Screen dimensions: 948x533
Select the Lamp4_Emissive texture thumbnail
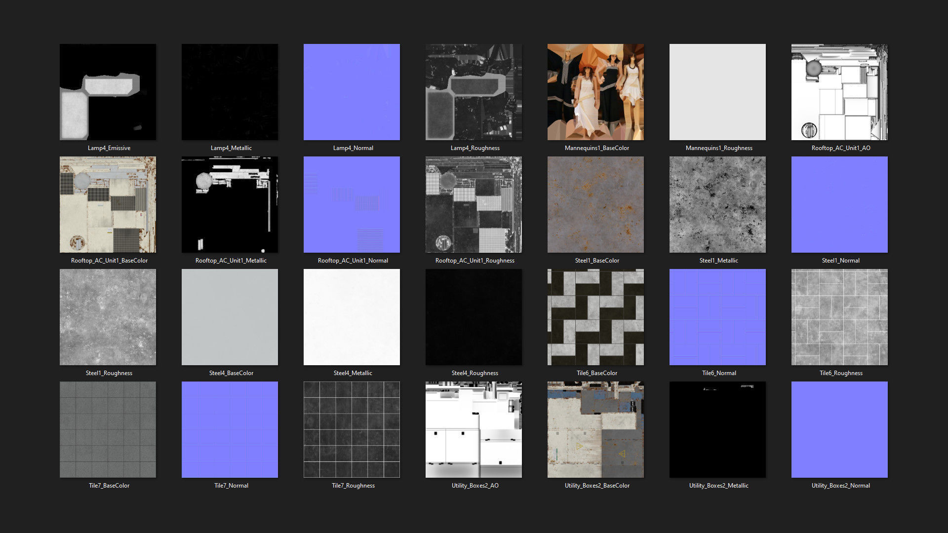[108, 92]
